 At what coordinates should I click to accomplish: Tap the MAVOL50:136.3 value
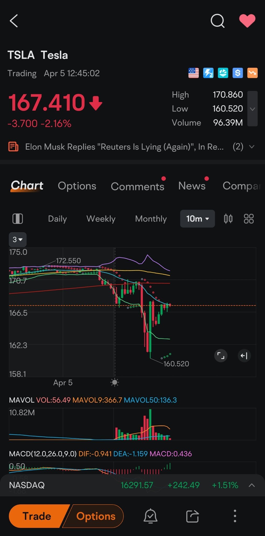click(150, 400)
